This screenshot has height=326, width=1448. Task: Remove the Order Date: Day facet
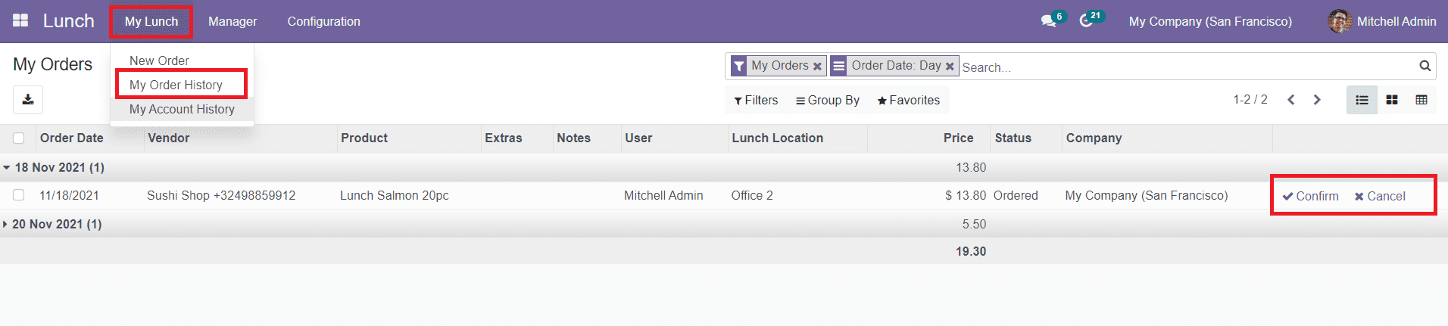click(950, 67)
